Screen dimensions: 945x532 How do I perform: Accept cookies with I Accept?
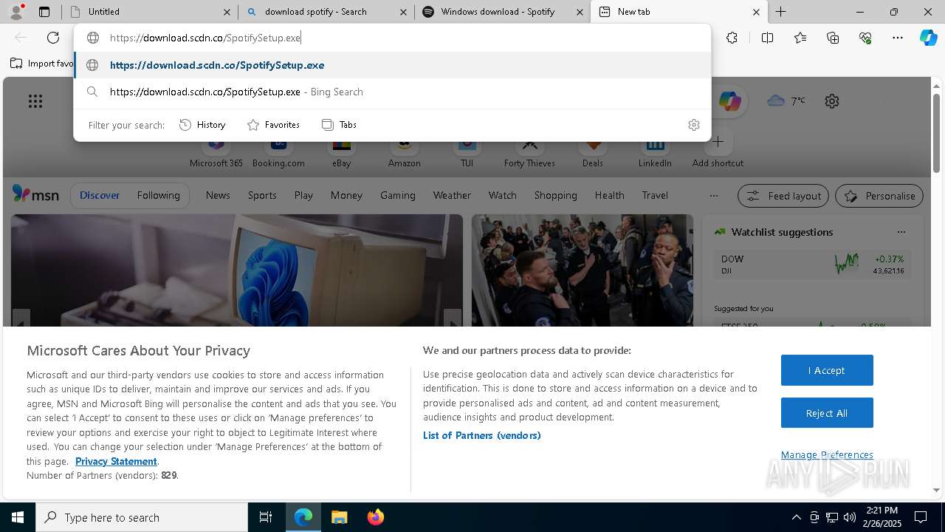[x=827, y=370]
